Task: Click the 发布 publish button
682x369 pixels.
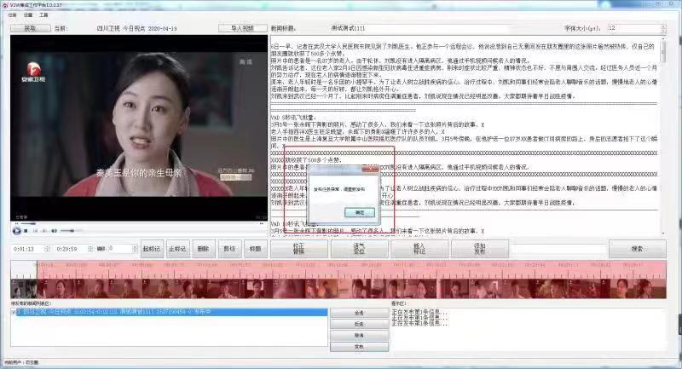Action: (359, 347)
